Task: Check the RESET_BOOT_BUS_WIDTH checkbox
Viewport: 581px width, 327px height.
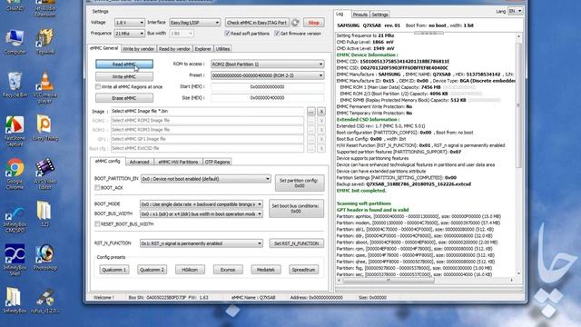Action: [x=97, y=224]
